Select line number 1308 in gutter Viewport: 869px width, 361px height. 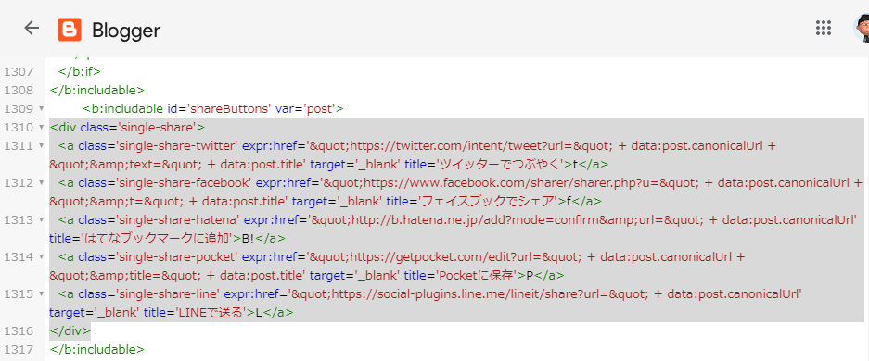coord(19,90)
